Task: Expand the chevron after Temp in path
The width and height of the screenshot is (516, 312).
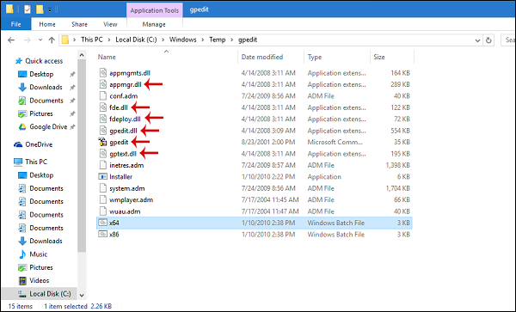Action: point(232,40)
